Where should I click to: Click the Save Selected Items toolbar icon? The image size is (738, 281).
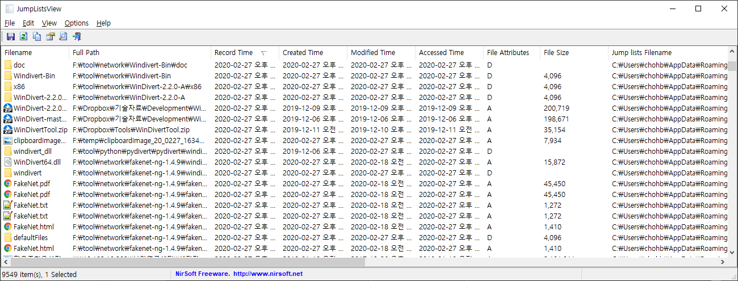(x=10, y=37)
